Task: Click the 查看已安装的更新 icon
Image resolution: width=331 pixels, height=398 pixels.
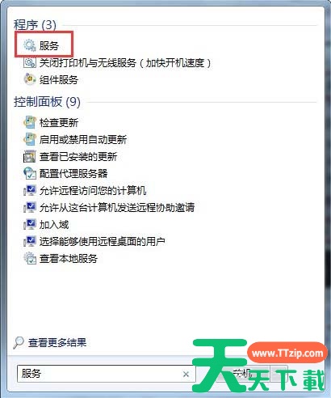Action: click(30, 156)
